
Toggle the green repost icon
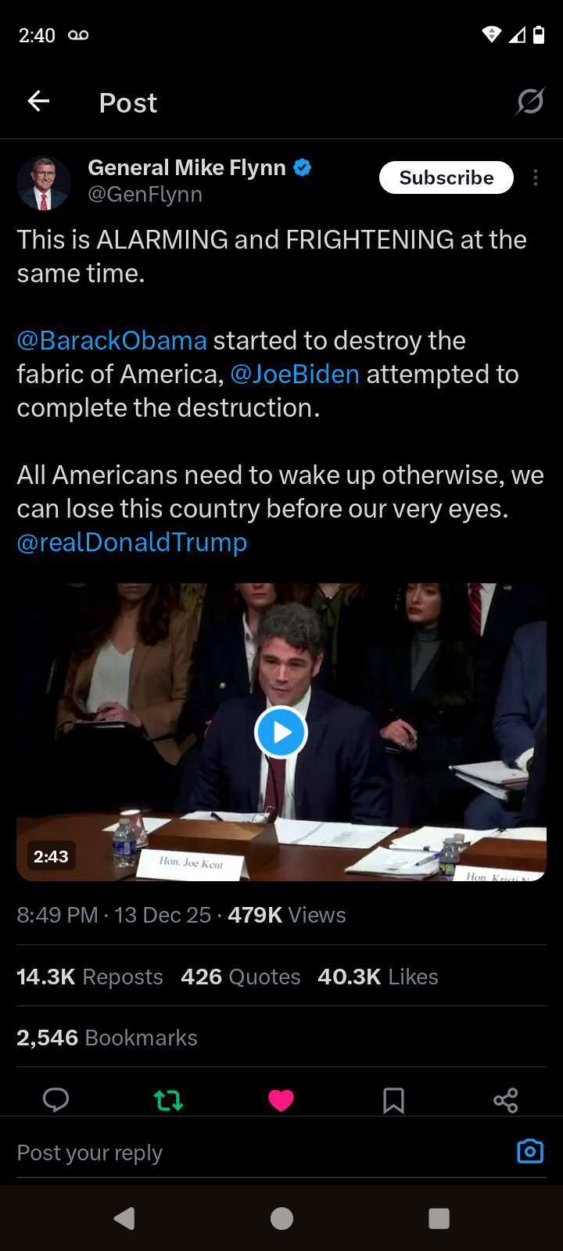point(168,1100)
